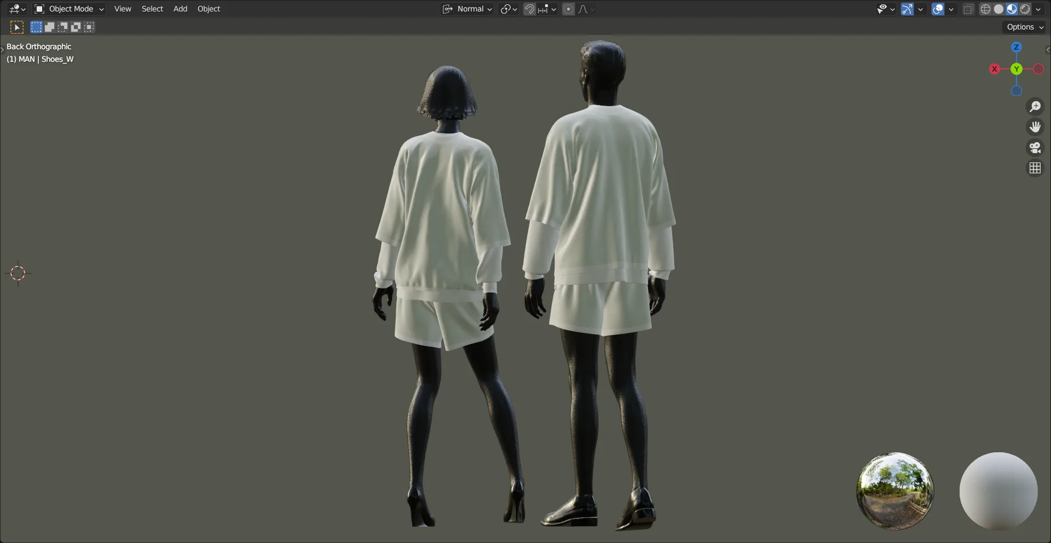
Task: Switch to the Tweak select tool
Action: [16, 27]
